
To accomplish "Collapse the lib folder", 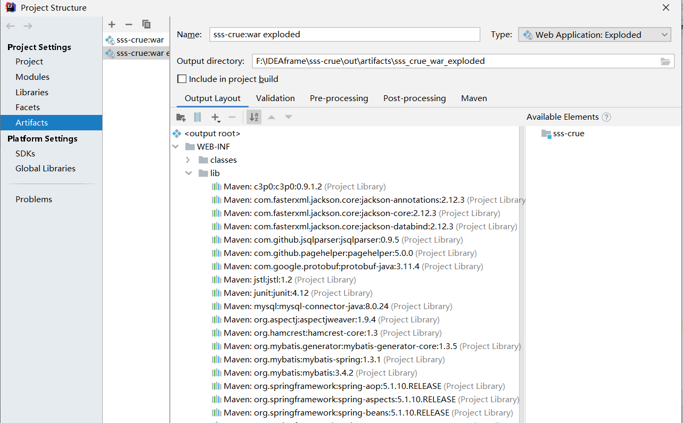I will [x=188, y=173].
